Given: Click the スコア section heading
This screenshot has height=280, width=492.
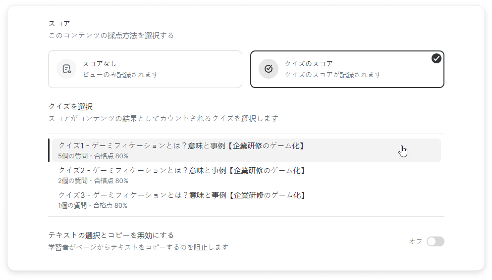Looking at the screenshot, I should point(59,23).
